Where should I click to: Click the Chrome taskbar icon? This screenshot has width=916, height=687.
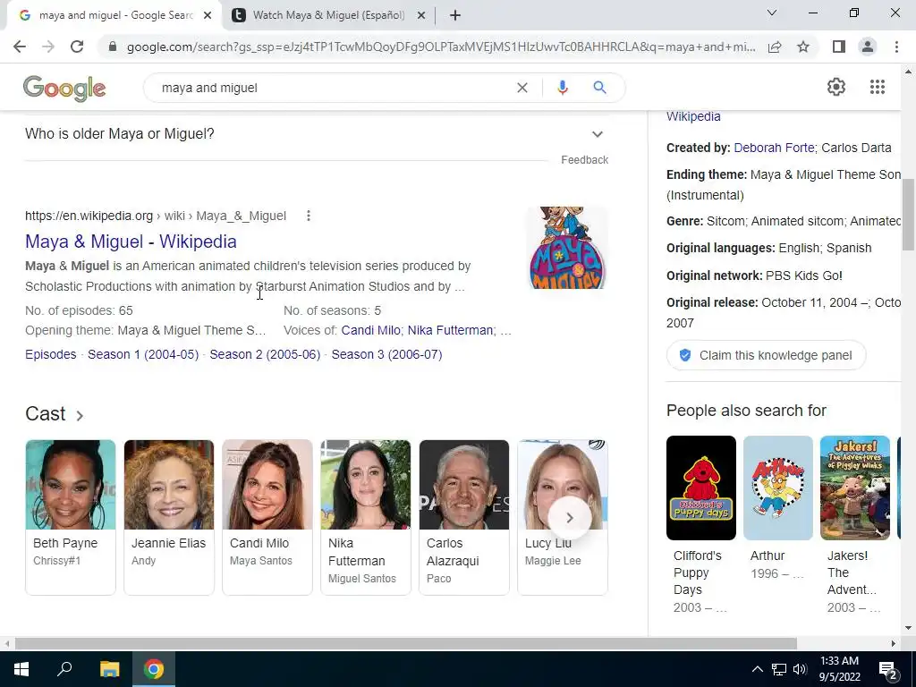pos(154,669)
